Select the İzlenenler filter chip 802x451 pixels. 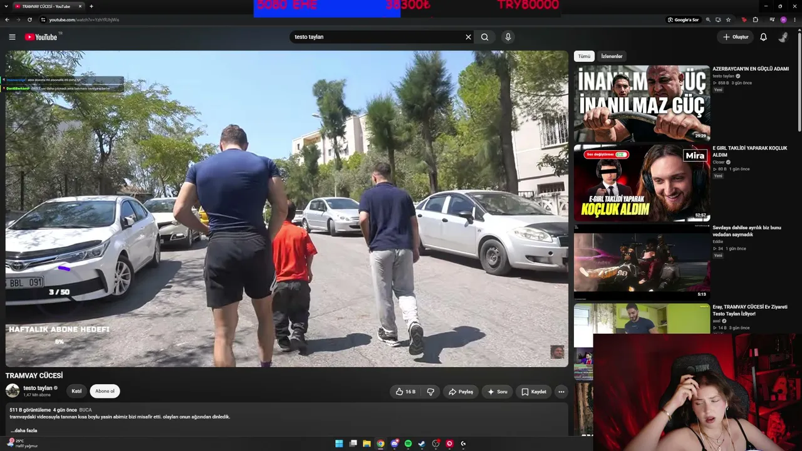coord(612,56)
